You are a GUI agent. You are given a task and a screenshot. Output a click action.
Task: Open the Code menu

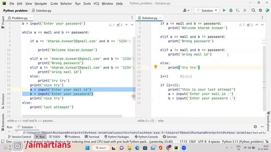click(x=54, y=3)
